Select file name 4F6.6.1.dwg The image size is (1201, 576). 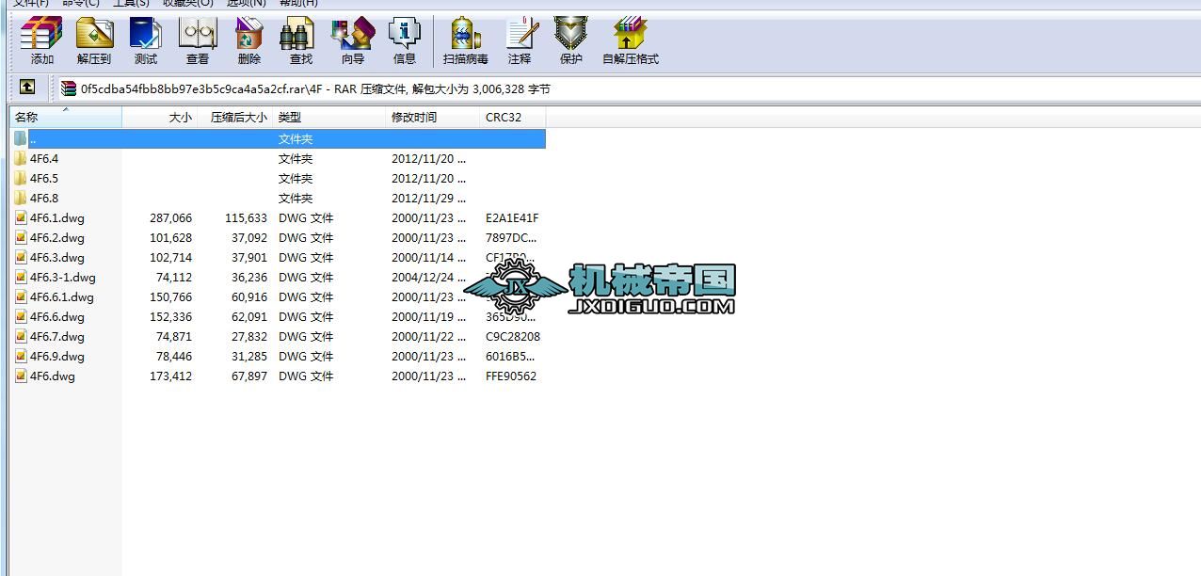pyautogui.click(x=62, y=296)
